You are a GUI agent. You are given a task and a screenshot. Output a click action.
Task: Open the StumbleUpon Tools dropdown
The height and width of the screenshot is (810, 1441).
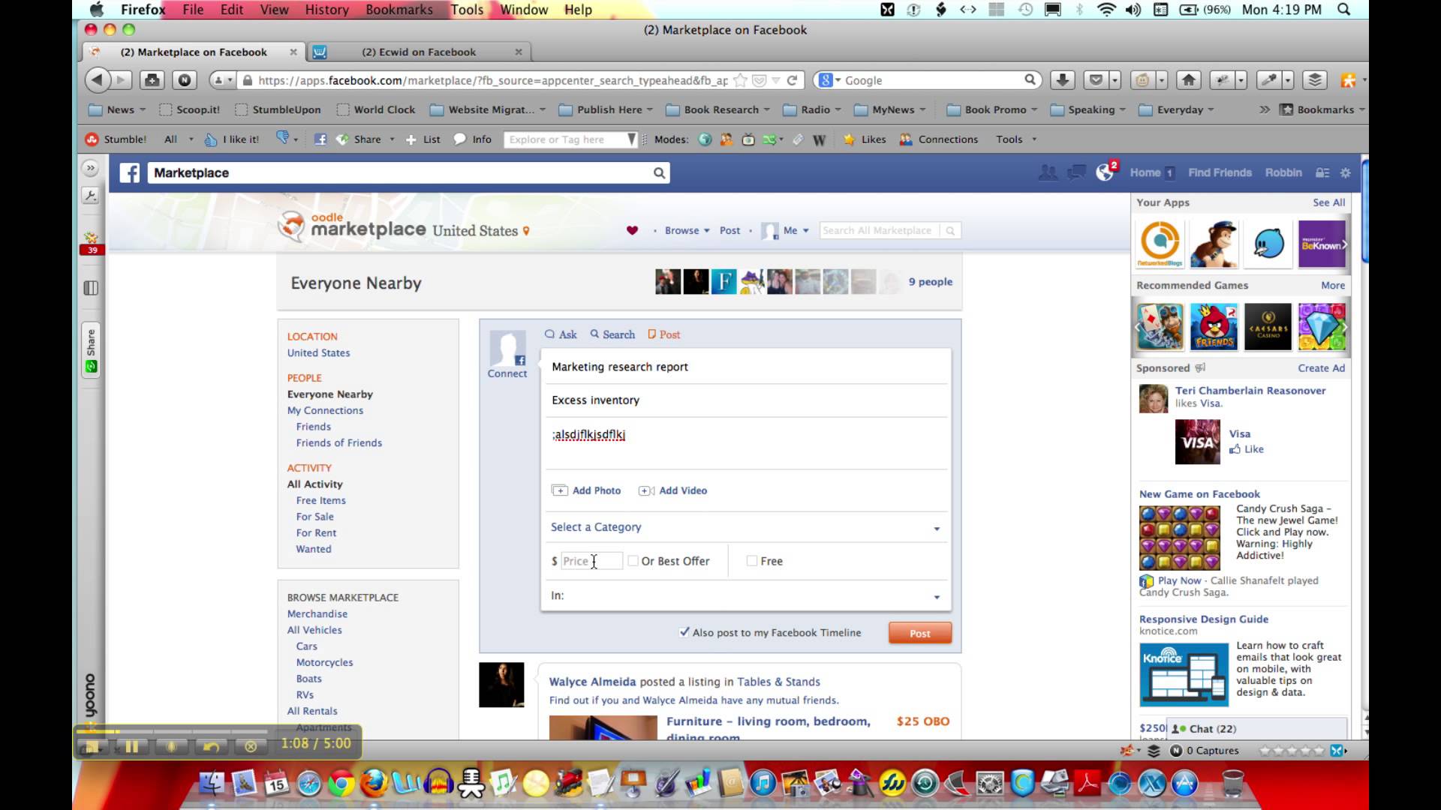1016,139
